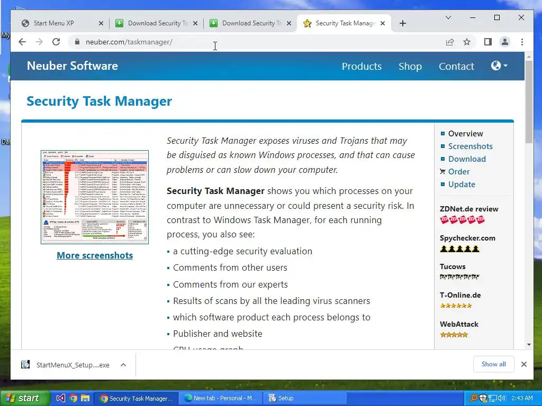Open the Chrome profile avatar
This screenshot has height=406, width=542.
point(504,42)
